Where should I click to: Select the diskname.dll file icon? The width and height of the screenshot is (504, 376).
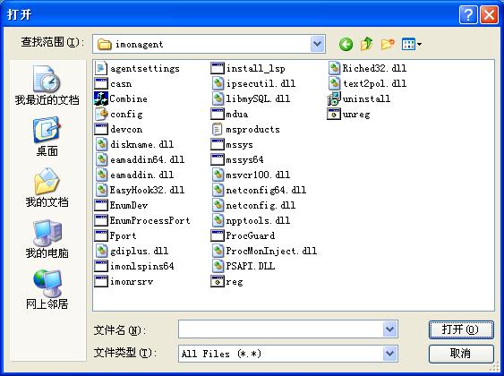[101, 144]
